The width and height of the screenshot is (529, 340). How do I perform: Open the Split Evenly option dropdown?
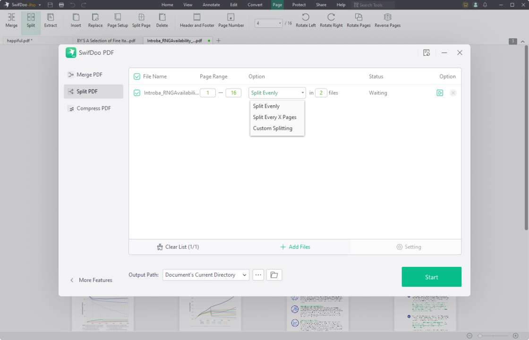tap(277, 93)
